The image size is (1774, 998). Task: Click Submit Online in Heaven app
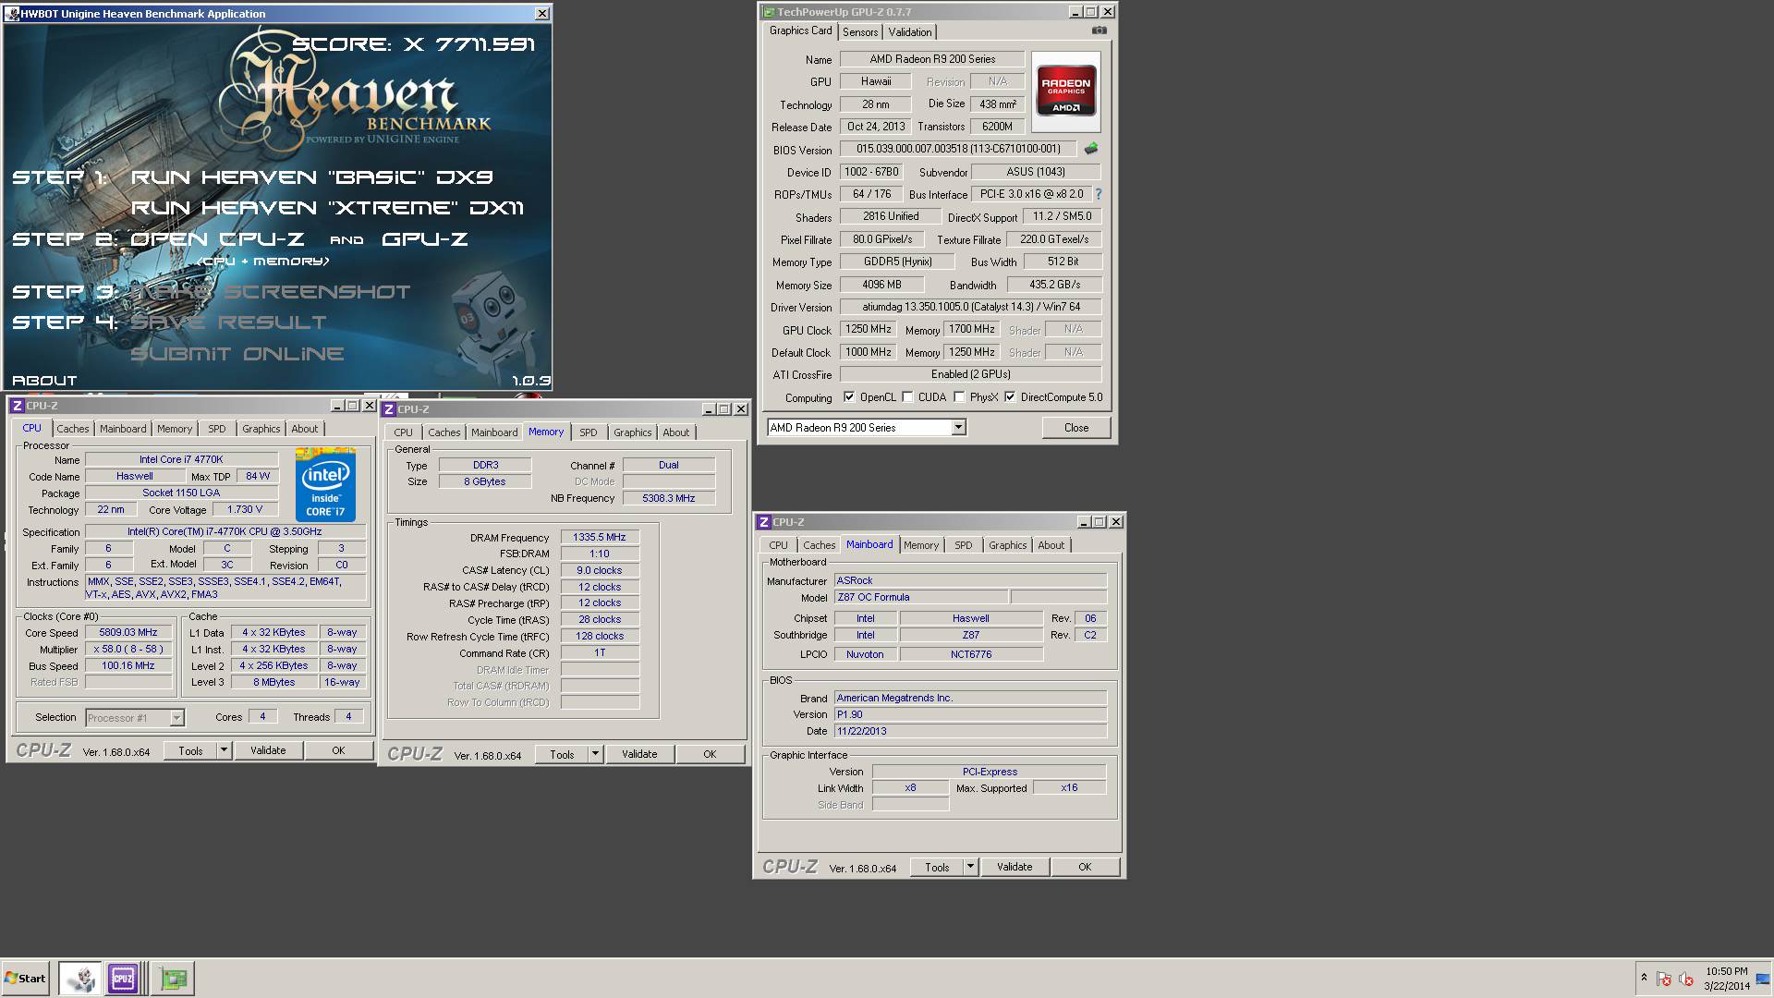point(237,354)
